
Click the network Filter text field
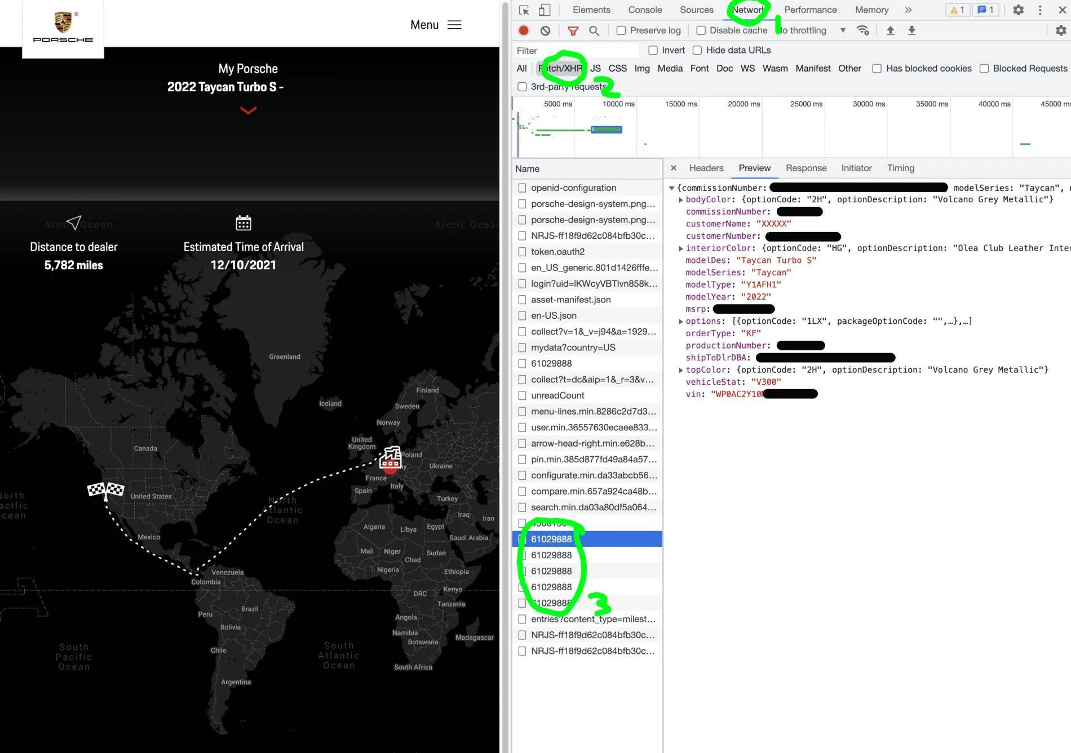(x=576, y=51)
